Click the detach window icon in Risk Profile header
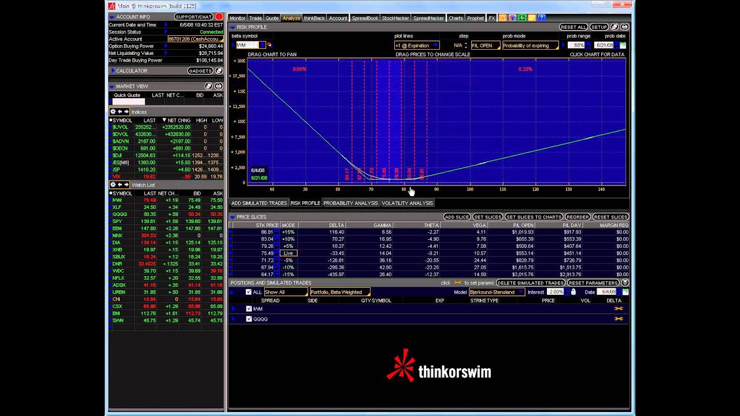 [615, 27]
